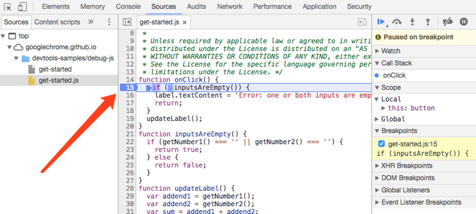Open the Console tab

pyautogui.click(x=128, y=6)
